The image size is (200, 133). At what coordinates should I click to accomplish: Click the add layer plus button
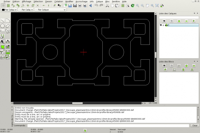(x=179, y=21)
